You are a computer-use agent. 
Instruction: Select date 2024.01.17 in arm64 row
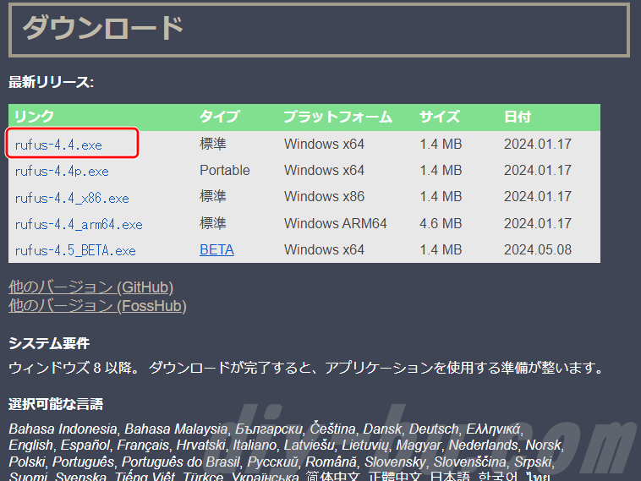[x=538, y=223]
